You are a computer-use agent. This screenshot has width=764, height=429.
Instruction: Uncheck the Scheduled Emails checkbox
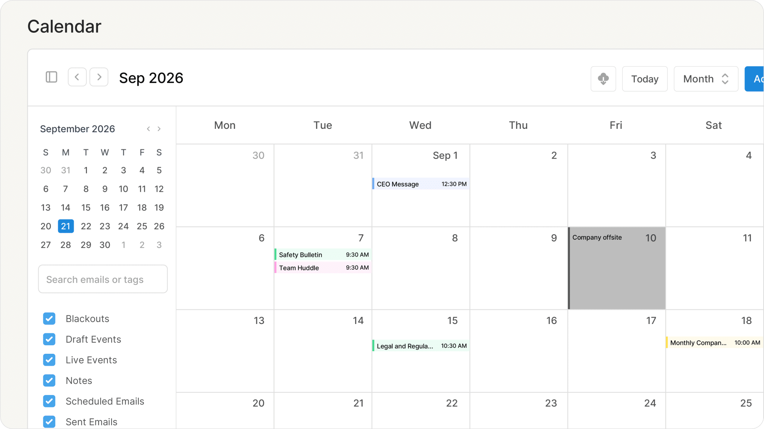[49, 401]
